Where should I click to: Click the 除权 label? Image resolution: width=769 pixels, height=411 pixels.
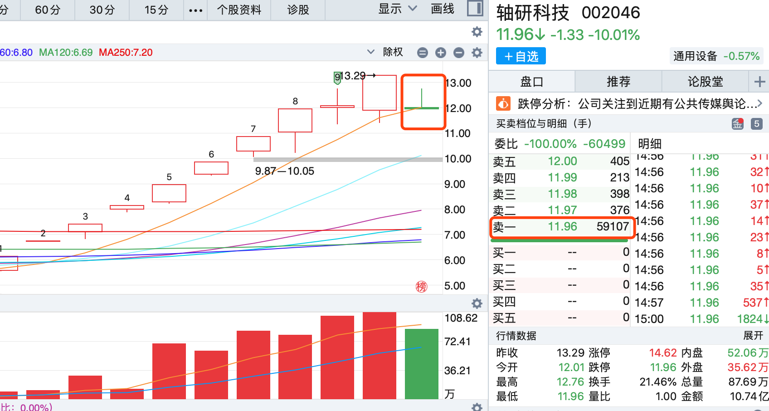pyautogui.click(x=393, y=52)
